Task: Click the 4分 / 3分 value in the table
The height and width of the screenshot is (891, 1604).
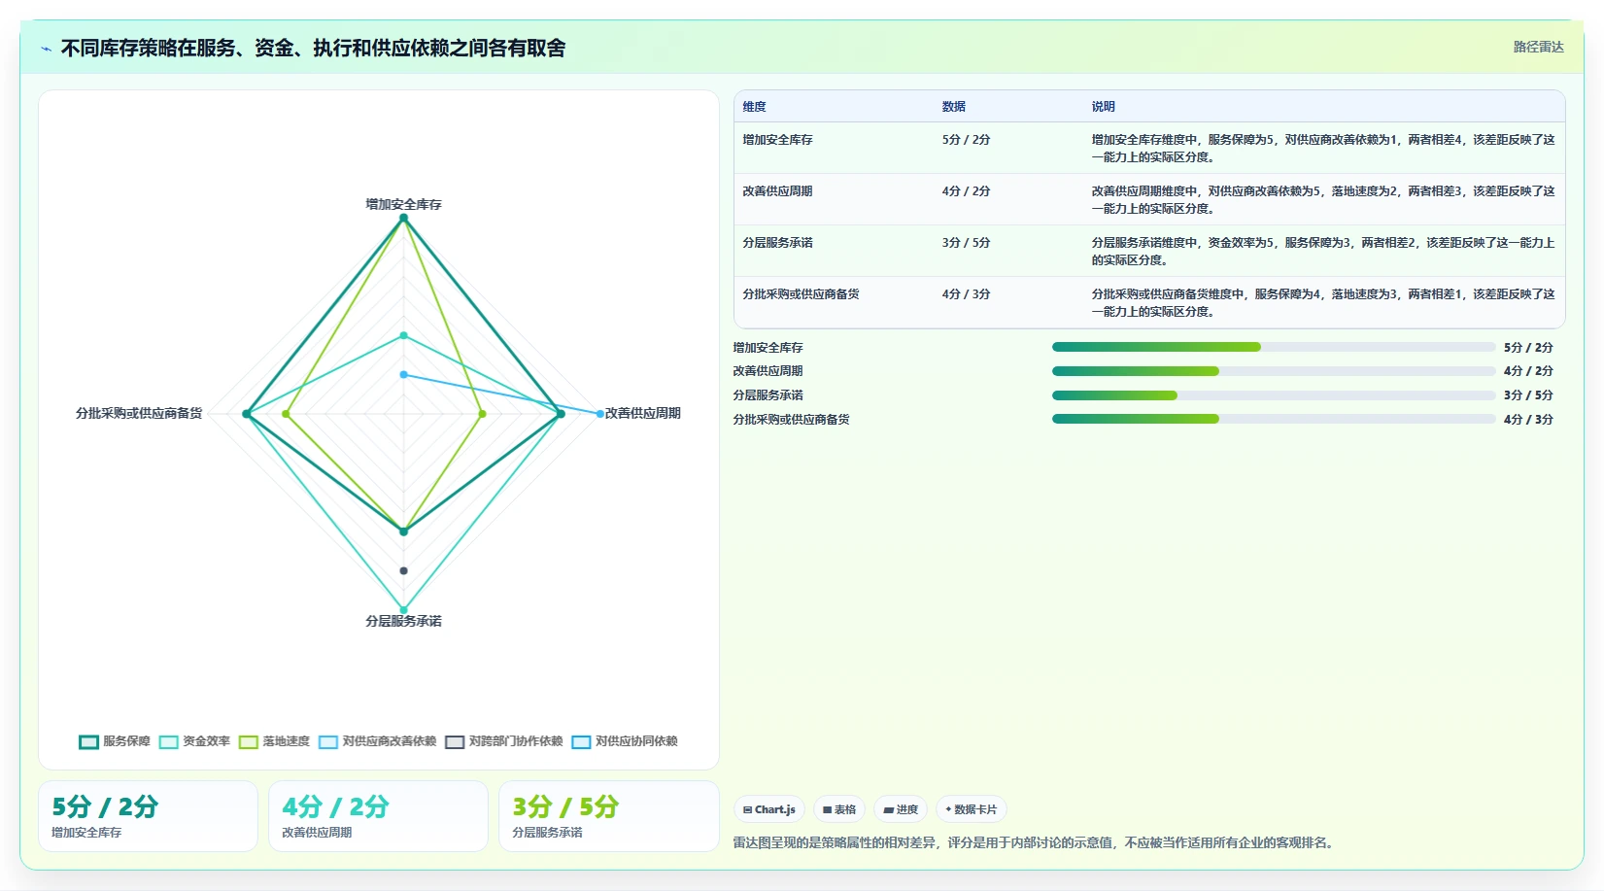Action: [966, 294]
